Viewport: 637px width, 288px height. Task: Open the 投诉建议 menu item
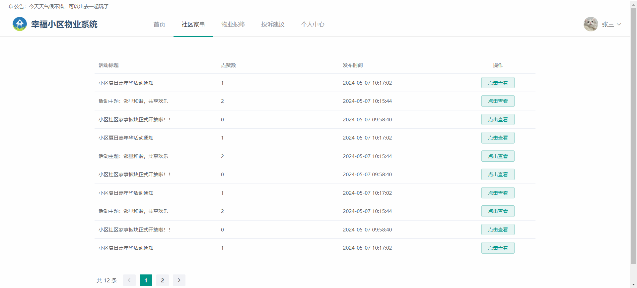point(273,24)
